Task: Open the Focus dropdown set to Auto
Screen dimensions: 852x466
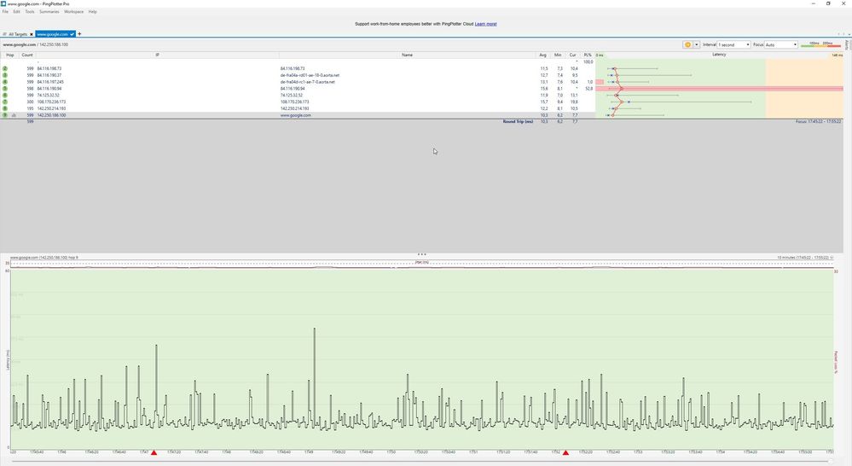Action: (x=781, y=44)
